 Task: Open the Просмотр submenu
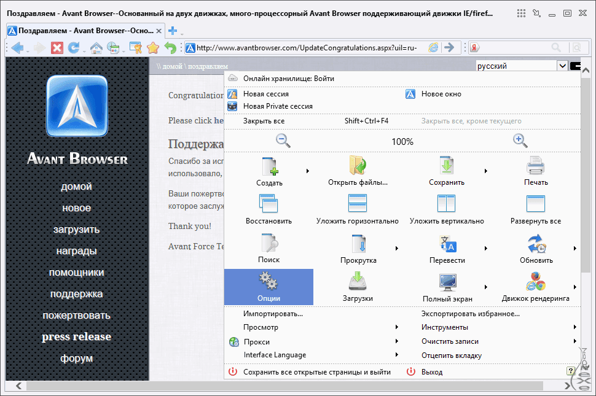click(x=313, y=327)
